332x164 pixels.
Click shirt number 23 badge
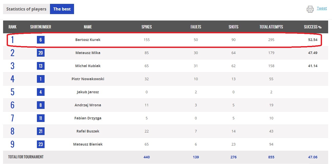40,144
